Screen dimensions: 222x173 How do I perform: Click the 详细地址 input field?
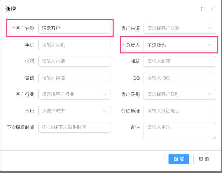click(180, 111)
